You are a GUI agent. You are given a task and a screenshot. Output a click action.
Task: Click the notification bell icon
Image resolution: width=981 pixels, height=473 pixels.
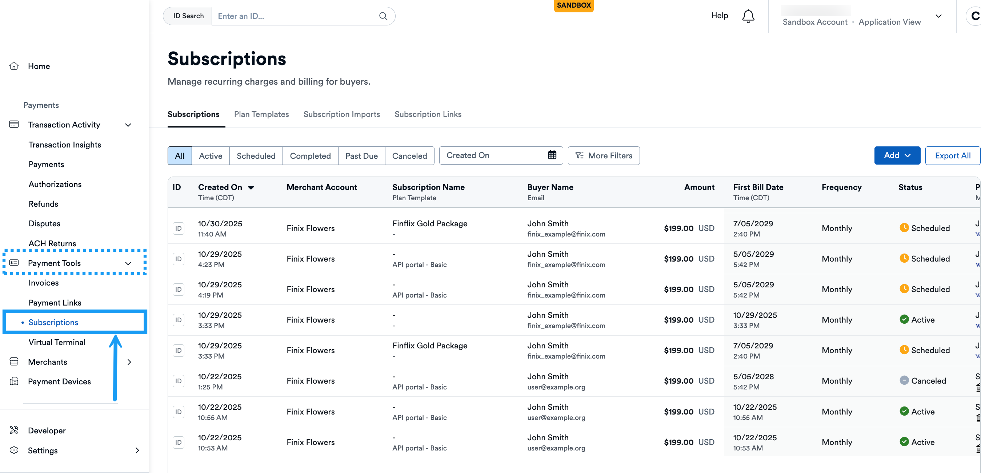coord(748,16)
